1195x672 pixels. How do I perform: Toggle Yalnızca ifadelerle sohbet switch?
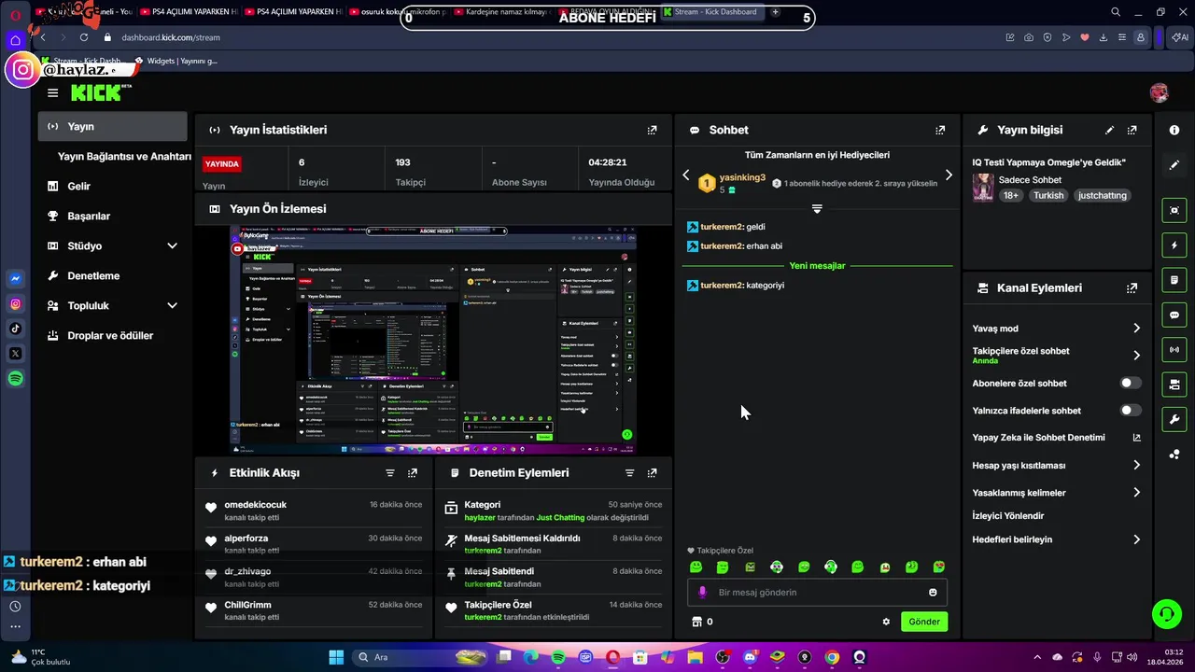coord(1131,410)
